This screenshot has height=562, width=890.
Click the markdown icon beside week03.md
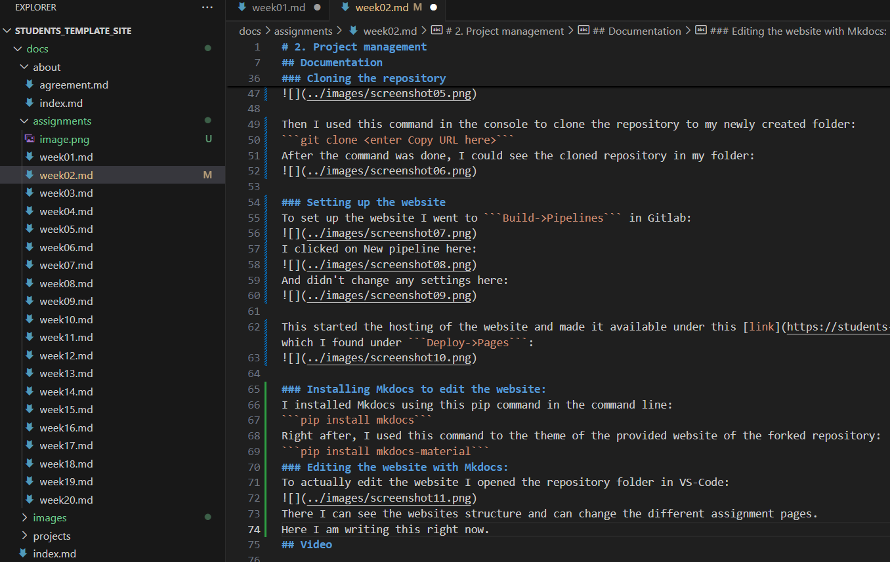pos(30,193)
